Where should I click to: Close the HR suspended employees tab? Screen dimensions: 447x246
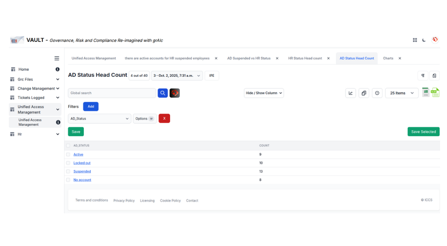coord(216,58)
